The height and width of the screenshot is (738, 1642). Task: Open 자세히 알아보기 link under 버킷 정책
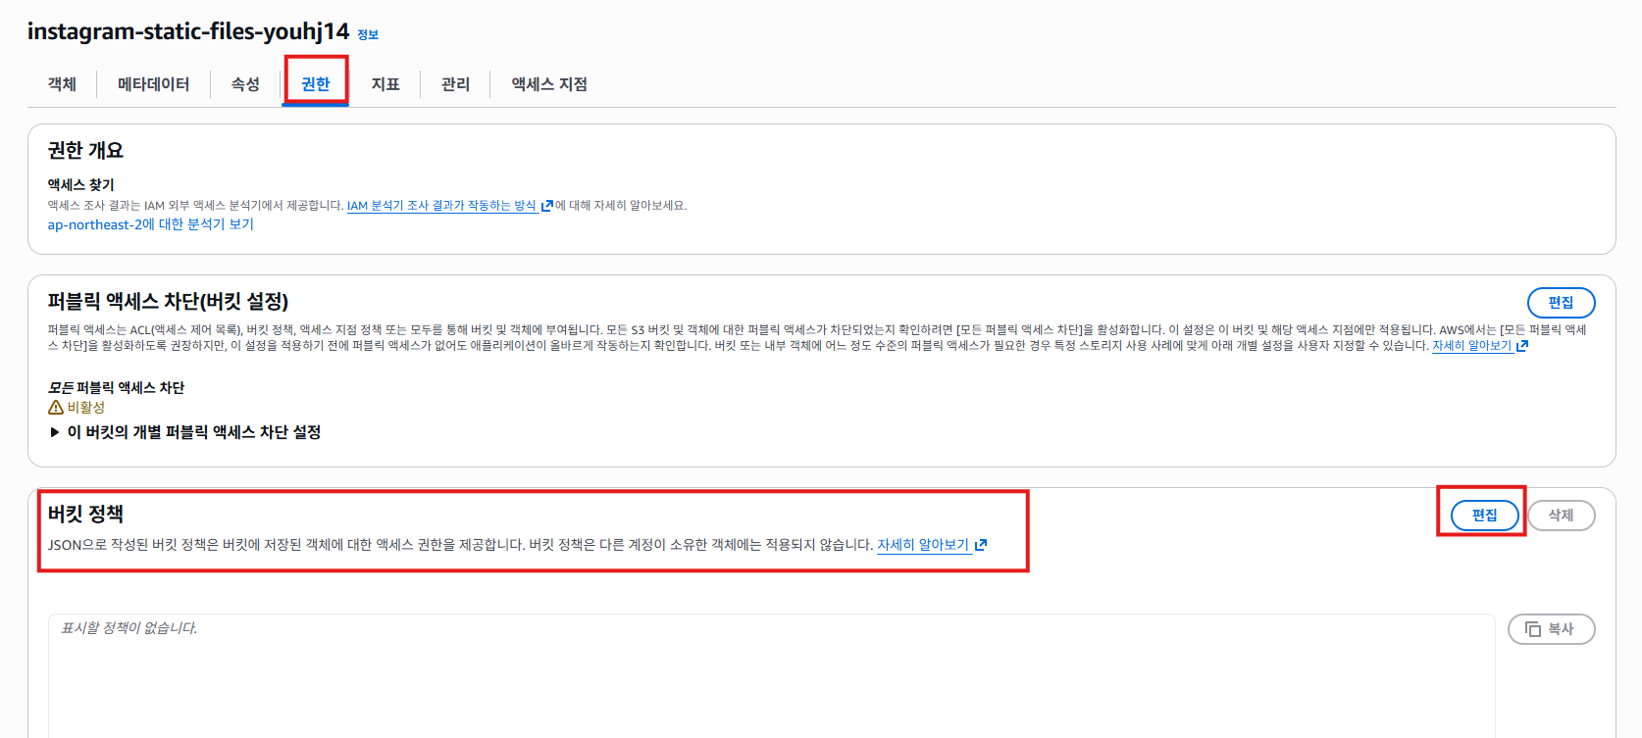923,545
